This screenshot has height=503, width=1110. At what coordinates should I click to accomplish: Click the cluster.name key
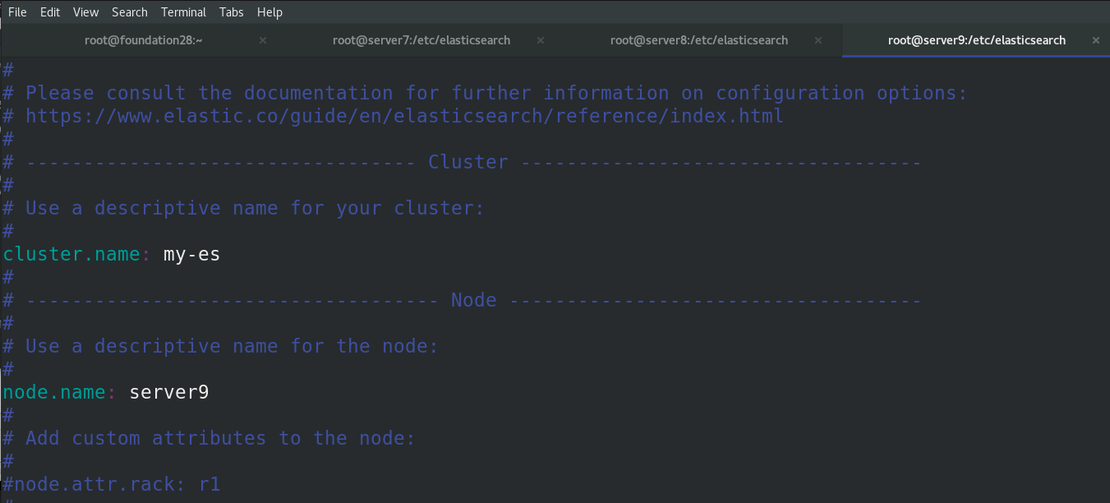tap(71, 254)
